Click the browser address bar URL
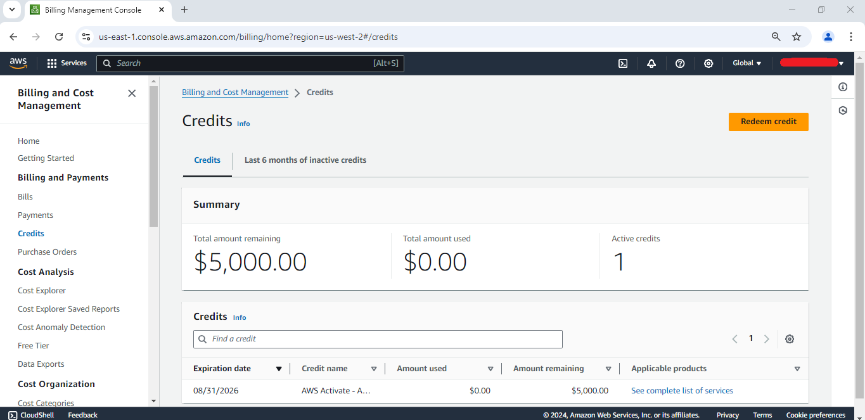Viewport: 865px width, 420px height. 248,37
